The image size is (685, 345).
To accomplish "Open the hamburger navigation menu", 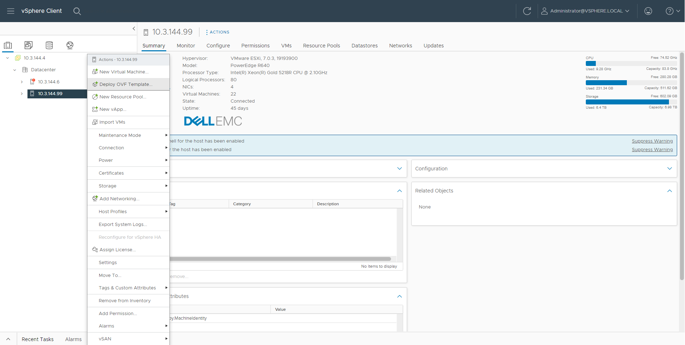I will (x=11, y=11).
